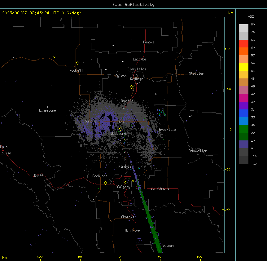This screenshot has width=267, height=261.
Task: Select the dBZ legend heading
Action: (251, 17)
